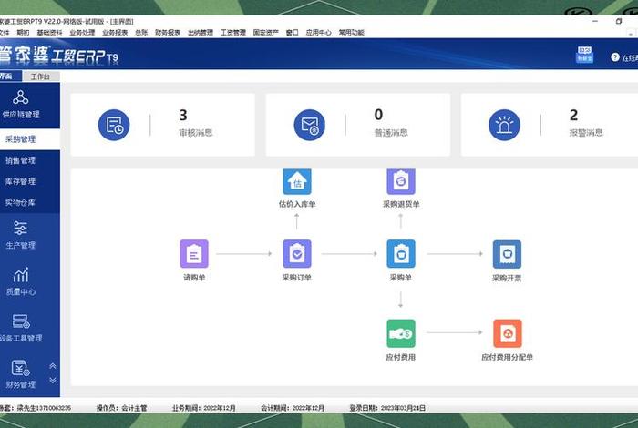Click the 普通消息 count 0

tap(378, 115)
